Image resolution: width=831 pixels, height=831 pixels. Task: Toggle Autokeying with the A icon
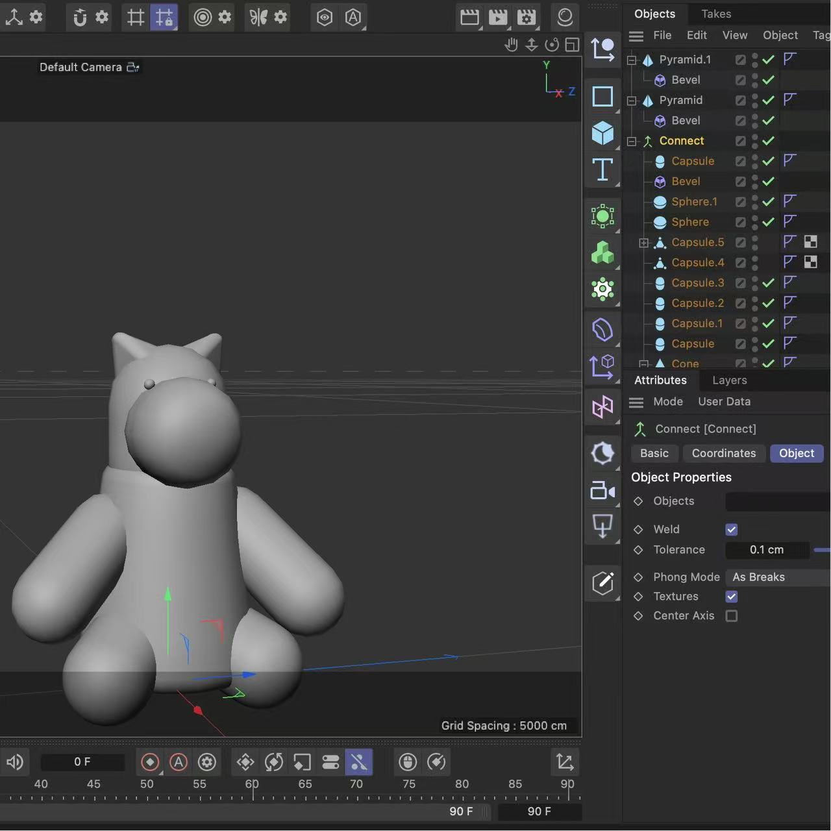[x=179, y=762]
